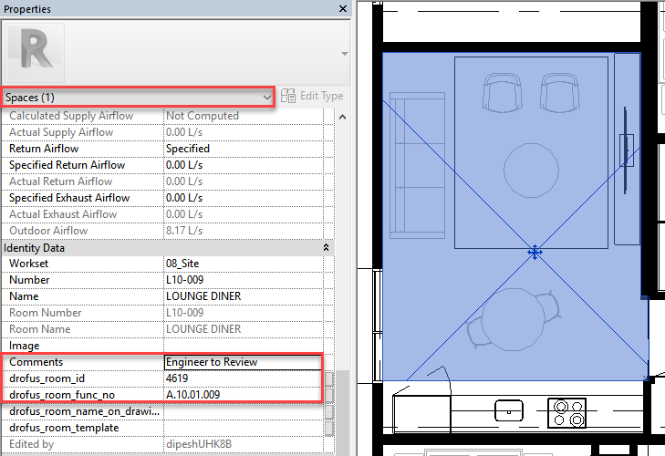665x456 pixels.
Task: Click the space move handle crosshair
Action: pyautogui.click(x=535, y=252)
